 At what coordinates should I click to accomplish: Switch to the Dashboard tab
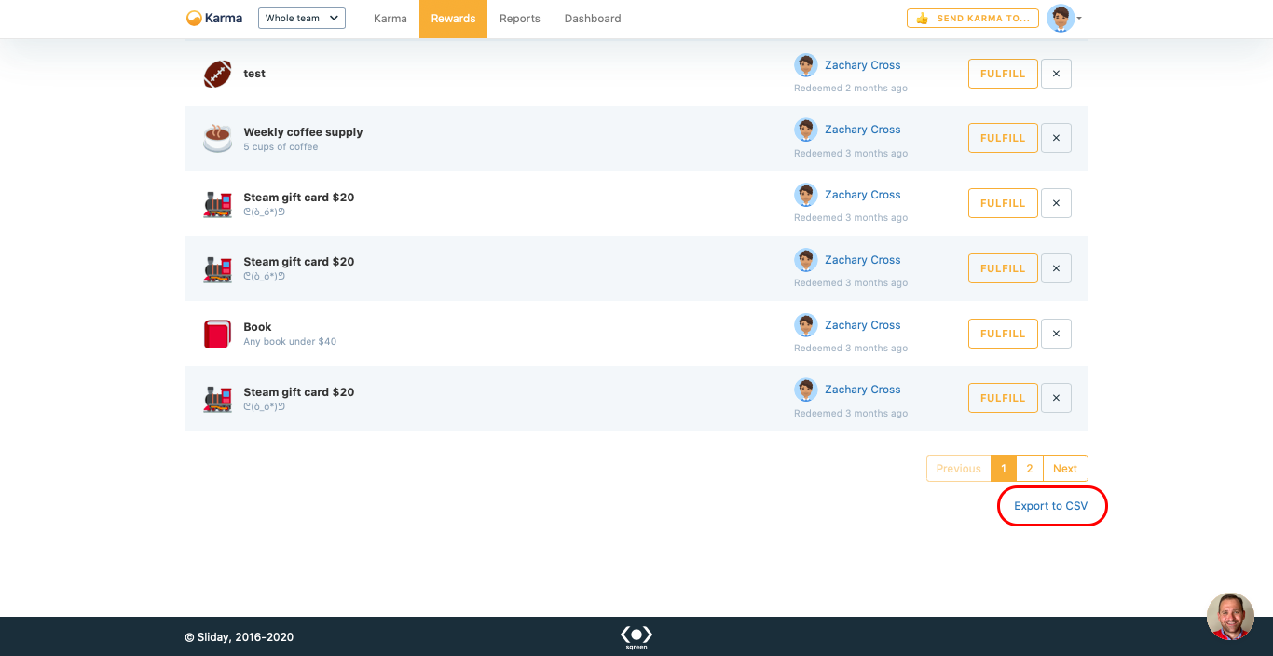click(593, 19)
